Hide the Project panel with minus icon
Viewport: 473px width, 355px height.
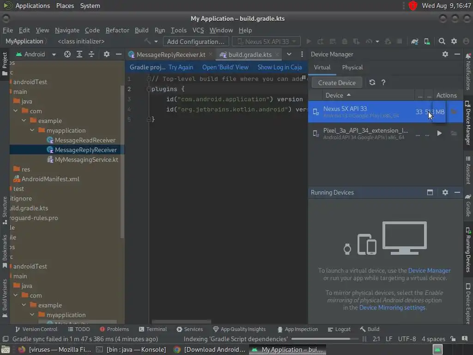pyautogui.click(x=119, y=55)
